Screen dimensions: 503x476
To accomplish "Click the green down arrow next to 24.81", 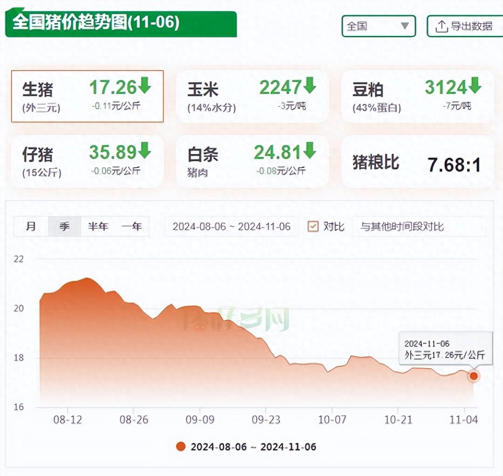I will tap(309, 150).
